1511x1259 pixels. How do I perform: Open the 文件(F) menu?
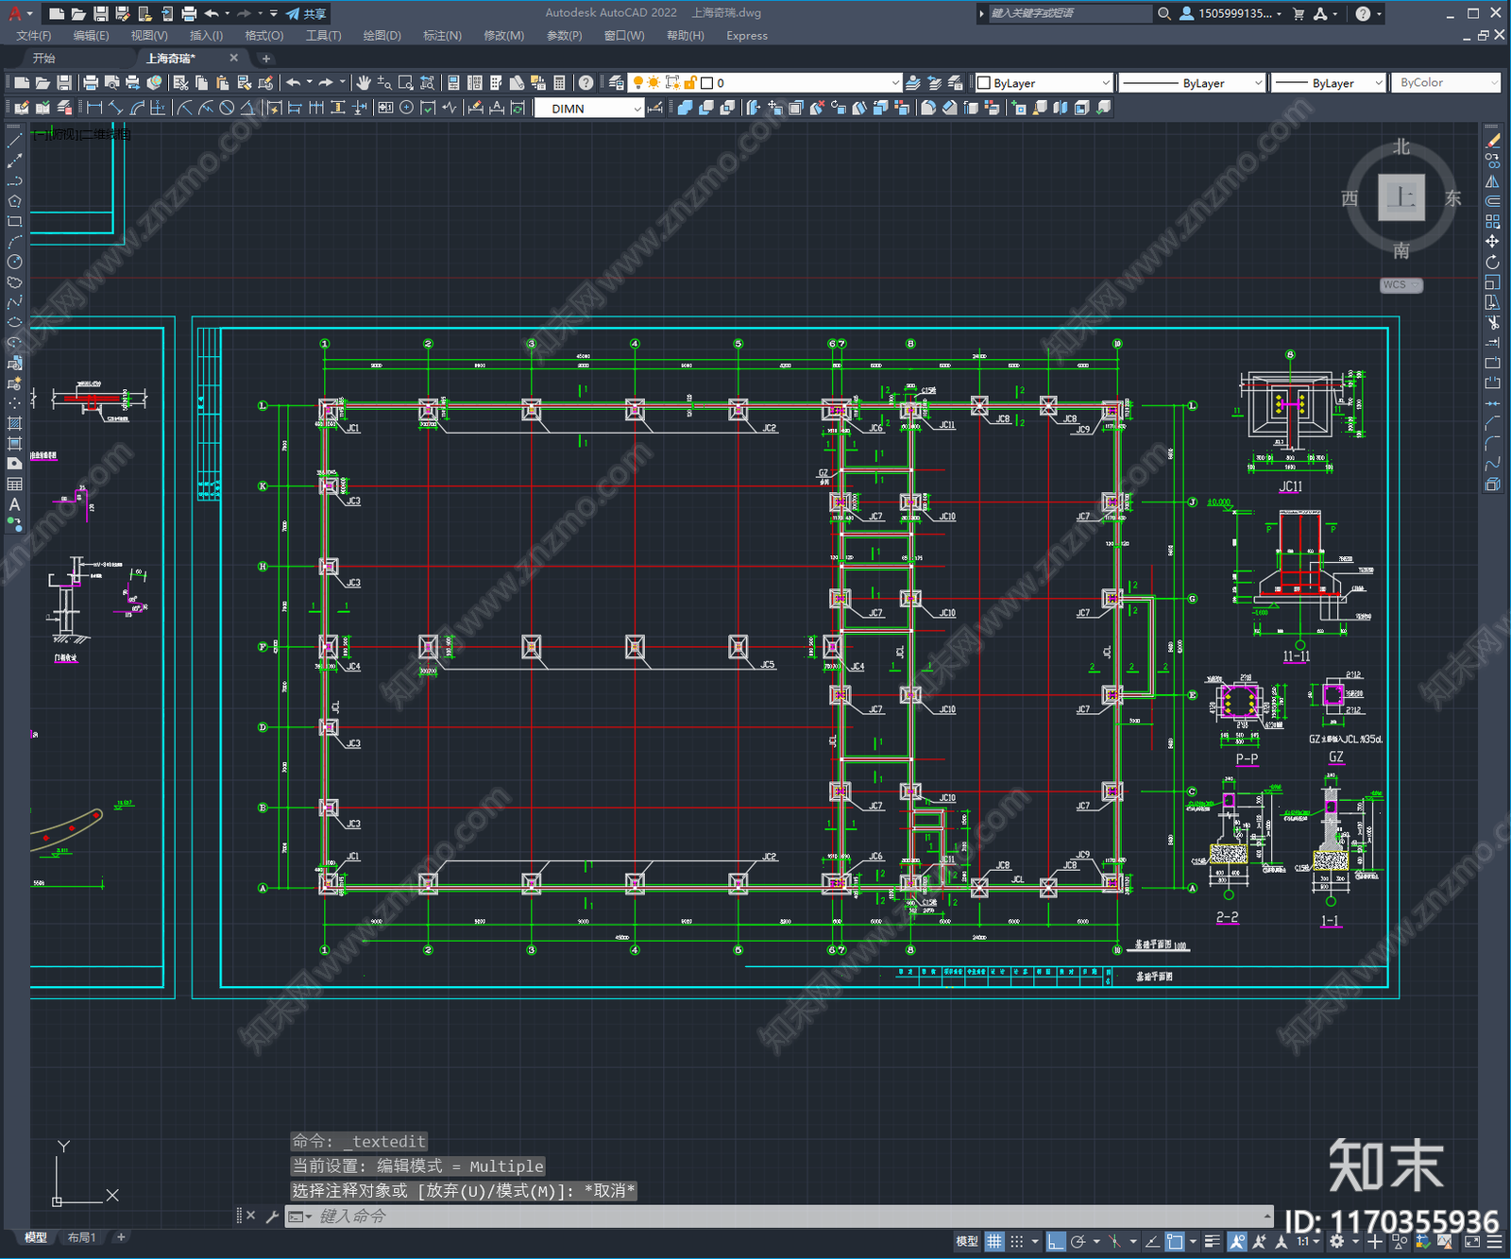[34, 36]
